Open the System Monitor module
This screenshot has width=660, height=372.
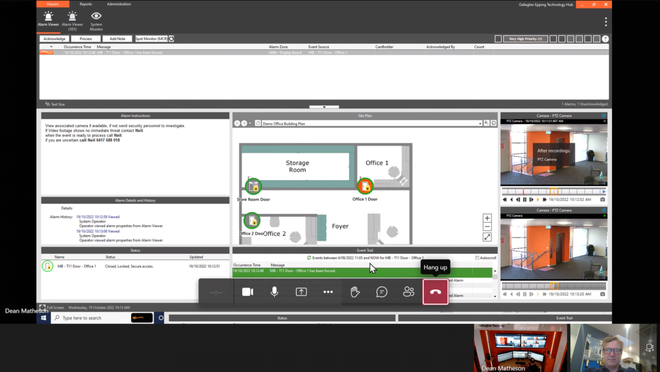96,20
